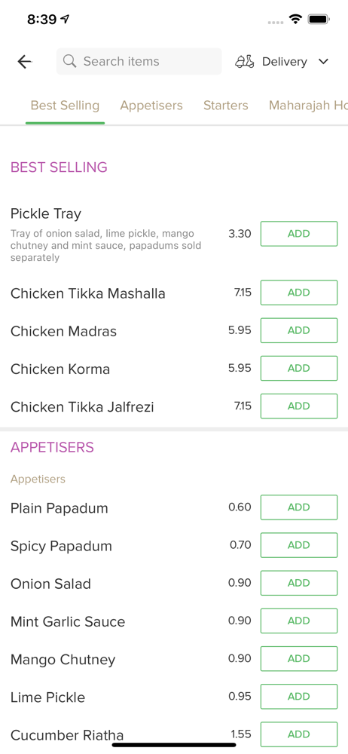Image resolution: width=348 pixels, height=754 pixels.
Task: Add Plain Papadum to order
Action: pos(299,507)
